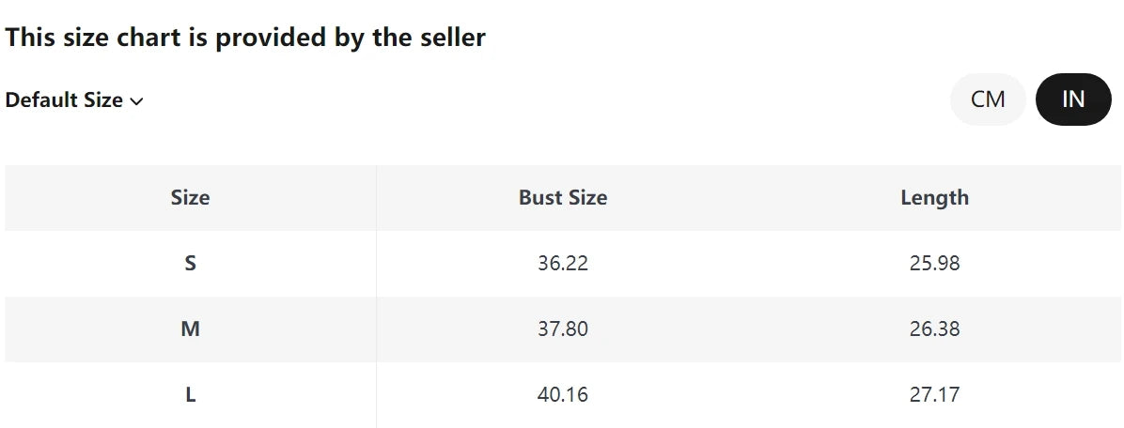Select the M size row label
This screenshot has height=428, width=1124.
coord(190,329)
